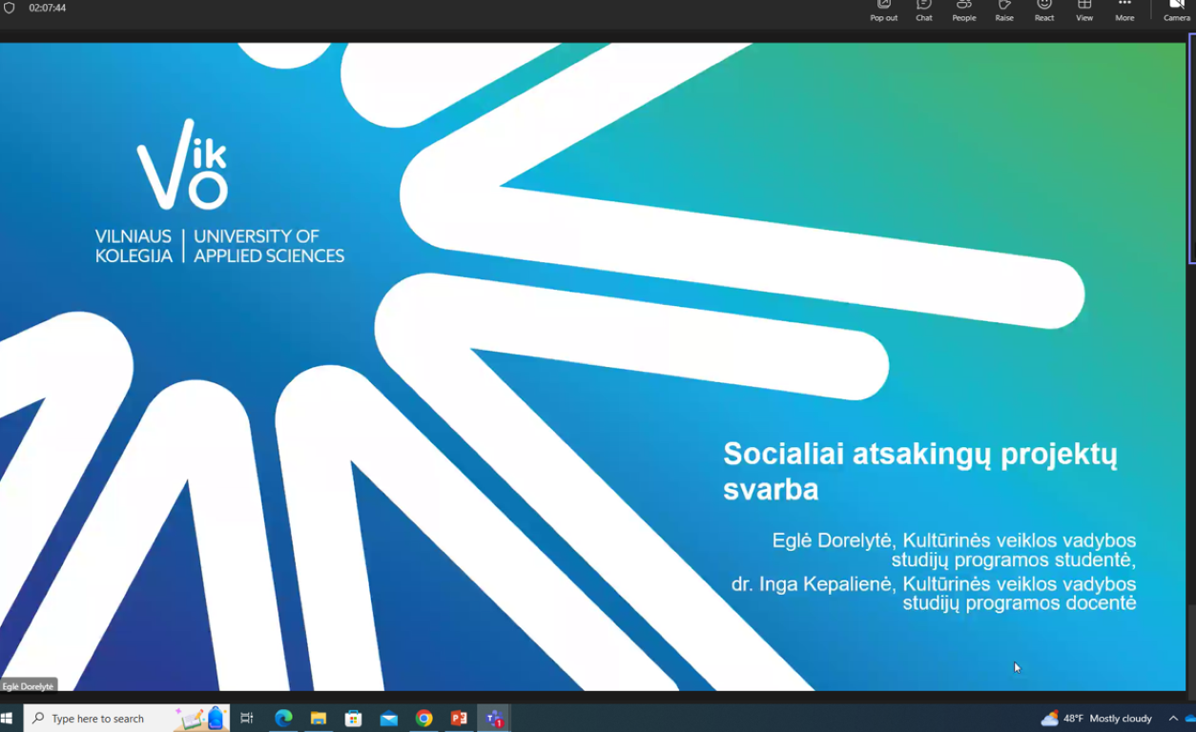Open Microsoft Teams from the taskbar
The width and height of the screenshot is (1196, 732).
[x=494, y=719]
